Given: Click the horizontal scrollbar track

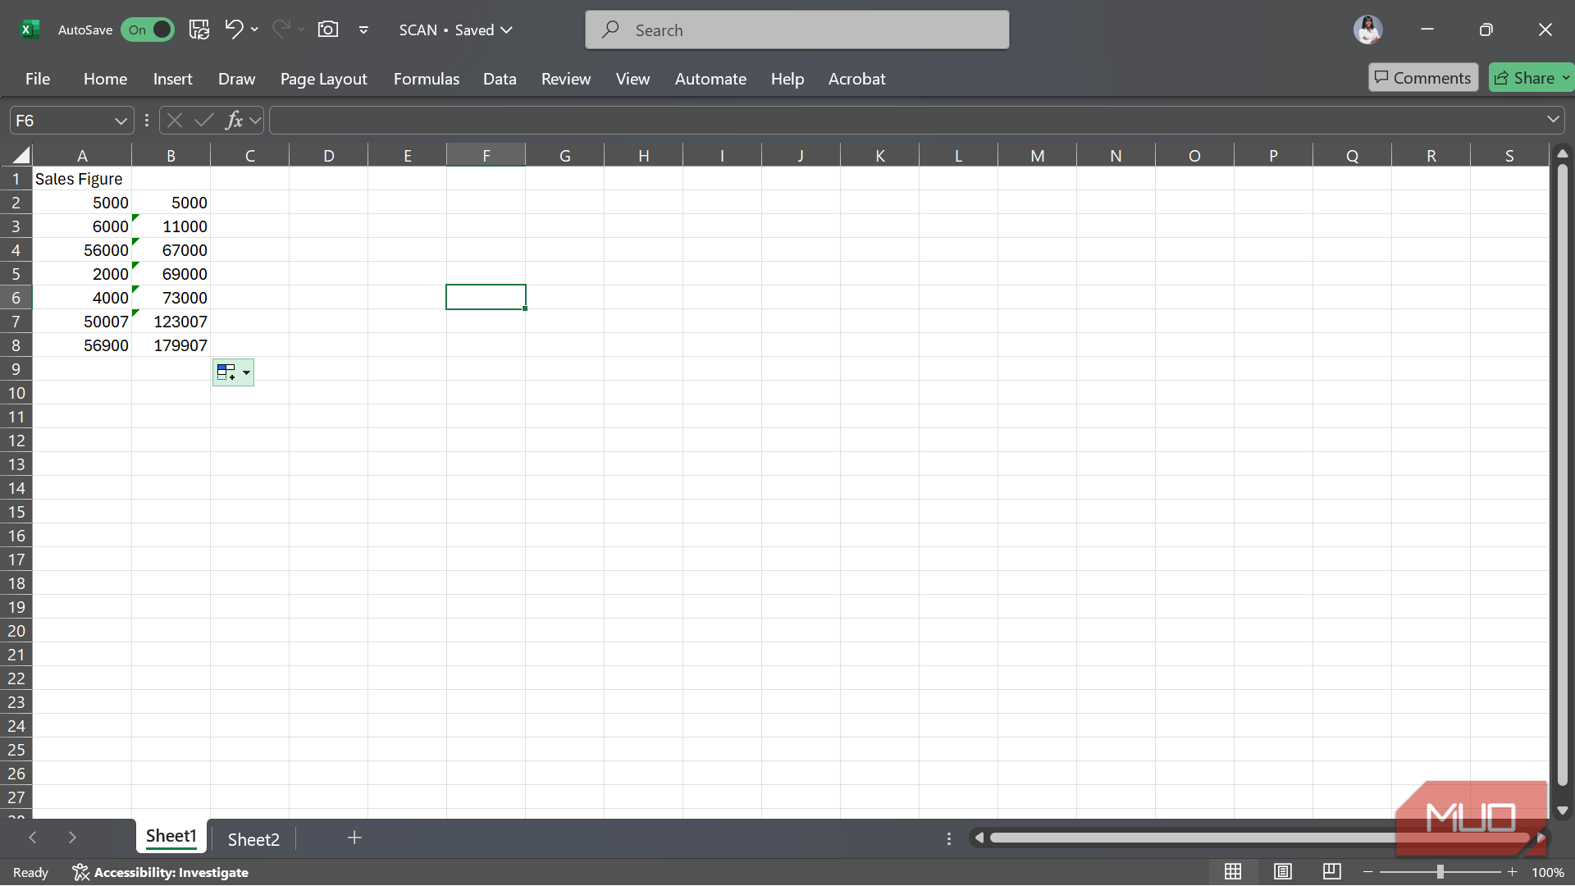Looking at the screenshot, I should pyautogui.click(x=1259, y=838).
